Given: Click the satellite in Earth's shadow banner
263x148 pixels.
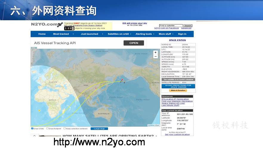Looking at the screenshot, I should (178, 80).
